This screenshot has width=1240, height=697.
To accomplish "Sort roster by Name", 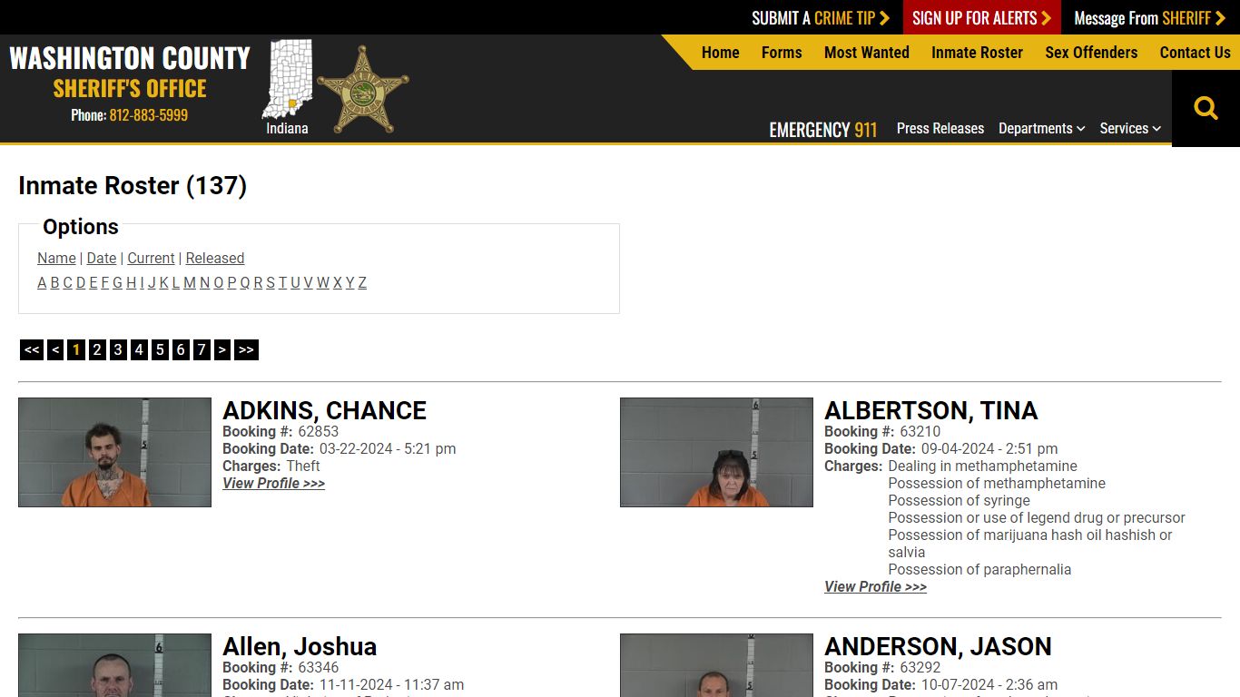I will [x=56, y=258].
